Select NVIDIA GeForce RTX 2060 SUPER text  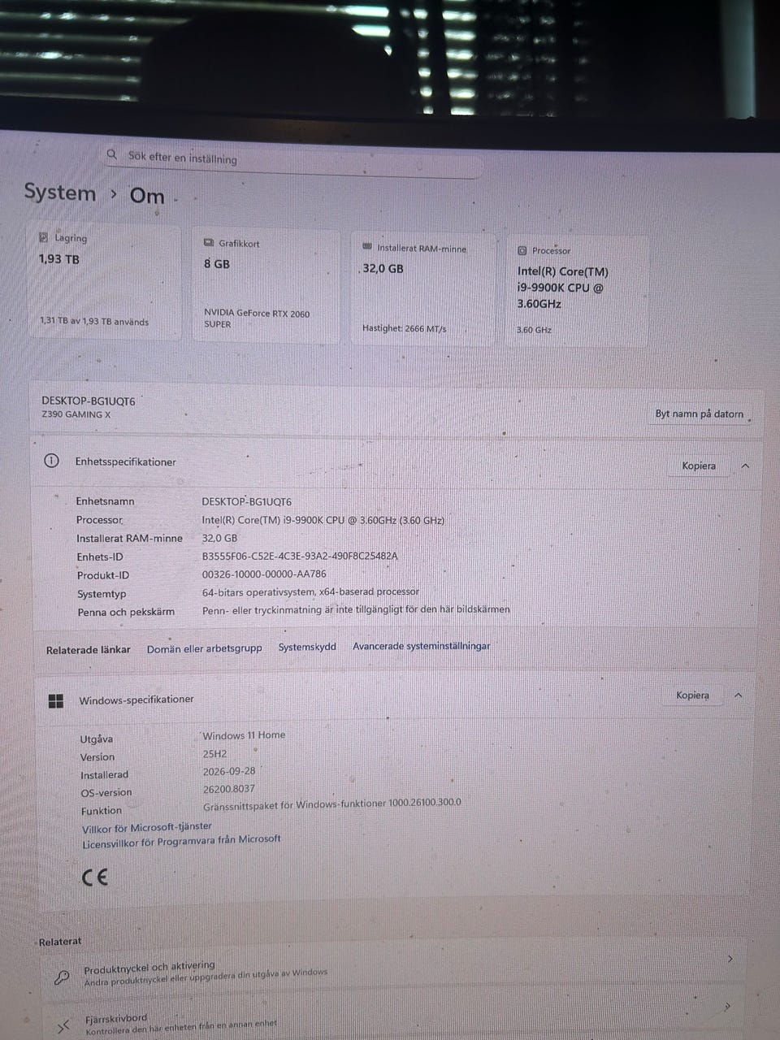pos(257,318)
